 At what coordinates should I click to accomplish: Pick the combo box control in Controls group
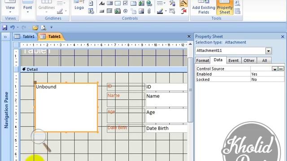pyautogui.click(x=109, y=3)
